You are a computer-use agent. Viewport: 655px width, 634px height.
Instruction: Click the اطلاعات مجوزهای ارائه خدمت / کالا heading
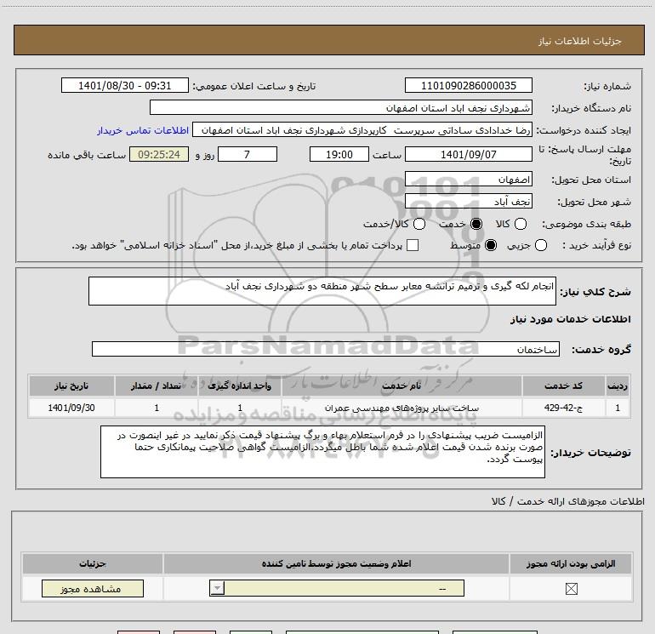coord(568,501)
